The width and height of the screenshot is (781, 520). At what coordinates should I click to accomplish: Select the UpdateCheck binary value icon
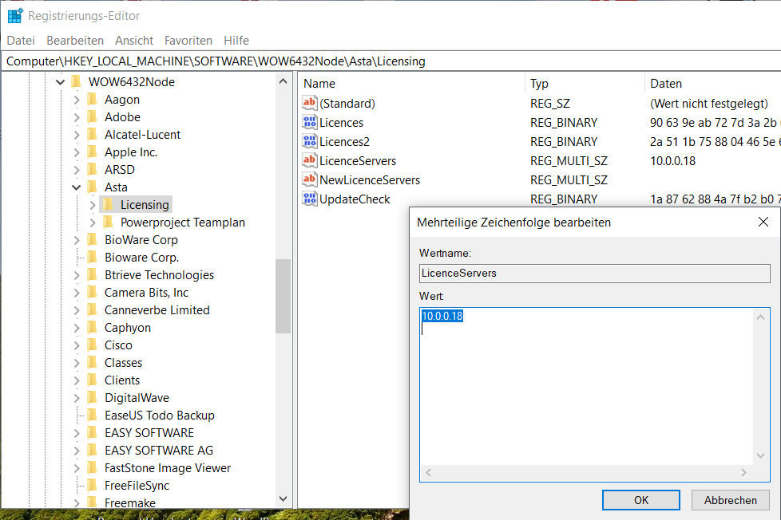point(310,199)
